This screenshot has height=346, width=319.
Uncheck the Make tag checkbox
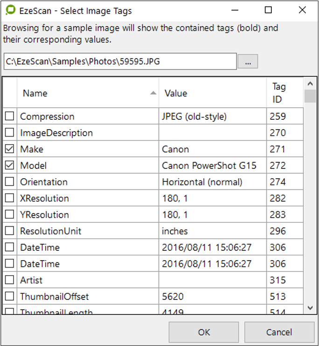point(9,149)
